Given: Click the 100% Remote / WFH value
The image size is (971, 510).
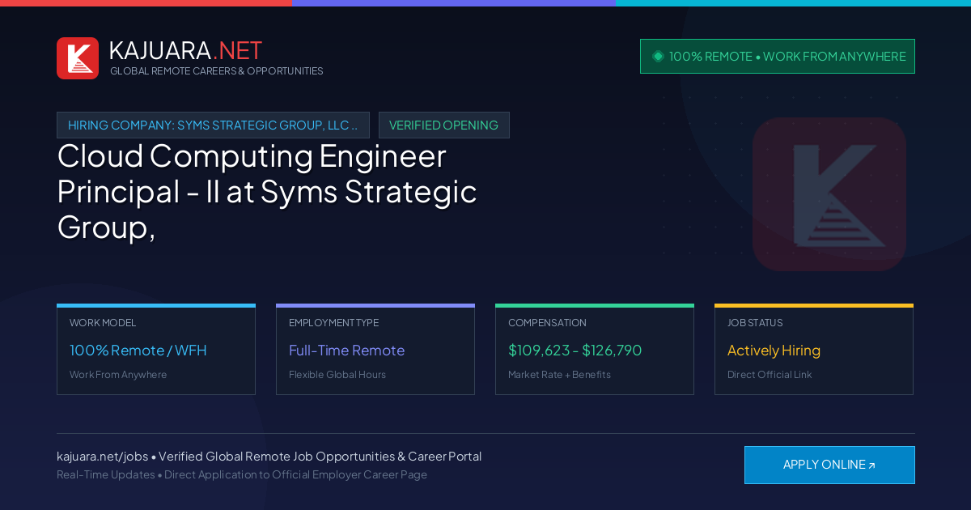Looking at the screenshot, I should 138,351.
